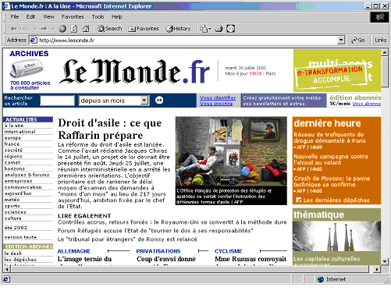Click the vertical scrollbar down arrow
The image size is (391, 294).
385,261
